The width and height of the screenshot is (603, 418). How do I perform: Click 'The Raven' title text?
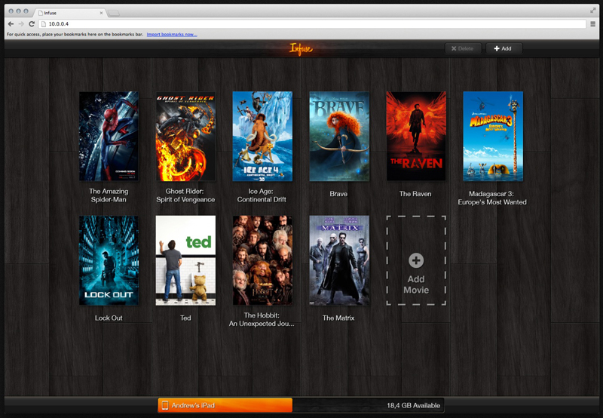(x=415, y=194)
